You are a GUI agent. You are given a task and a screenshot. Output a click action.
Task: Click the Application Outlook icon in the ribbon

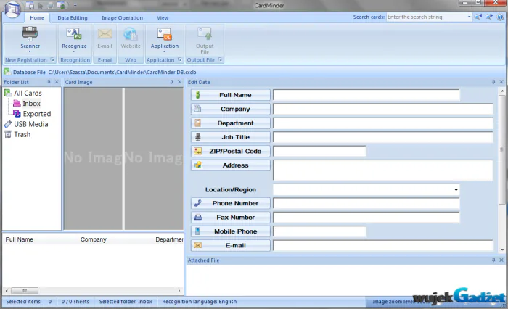[165, 34]
